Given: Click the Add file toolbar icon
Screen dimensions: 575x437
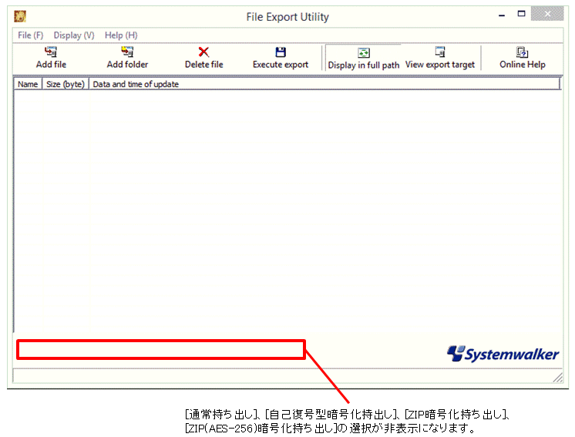Looking at the screenshot, I should point(51,52).
